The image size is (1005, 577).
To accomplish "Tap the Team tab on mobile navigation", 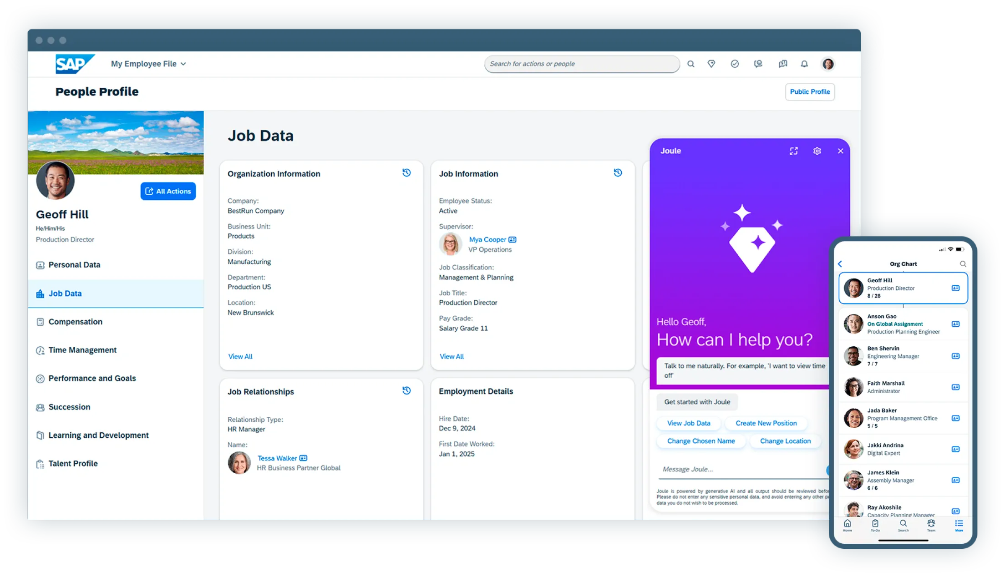I will [931, 525].
